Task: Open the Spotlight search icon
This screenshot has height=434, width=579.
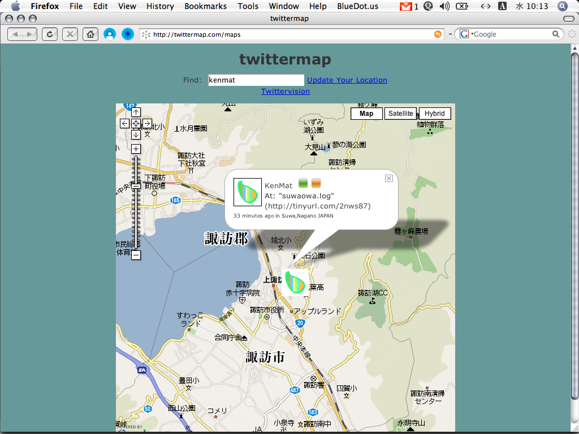Action: (563, 6)
